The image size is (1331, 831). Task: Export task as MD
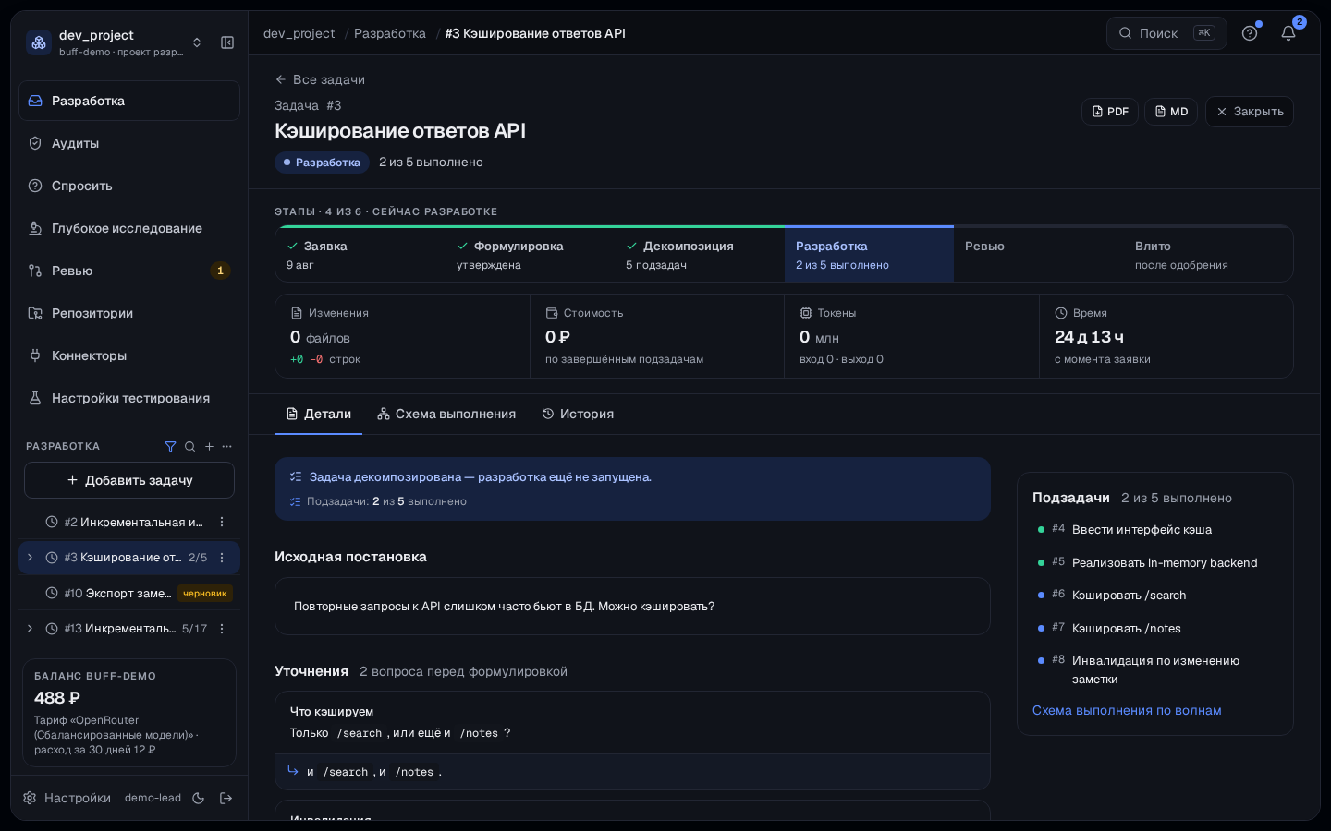(x=1171, y=112)
